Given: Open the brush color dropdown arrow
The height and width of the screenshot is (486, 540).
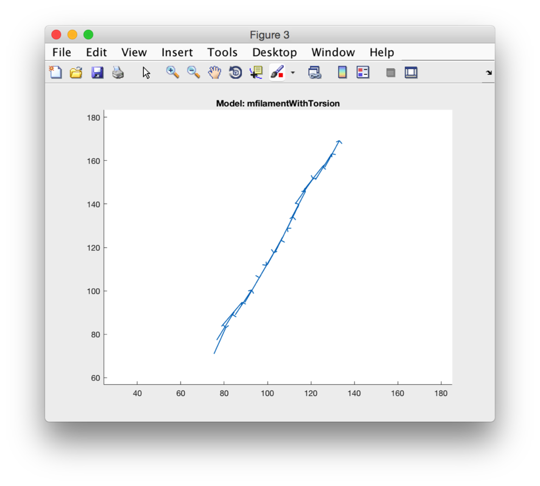Looking at the screenshot, I should tap(292, 72).
